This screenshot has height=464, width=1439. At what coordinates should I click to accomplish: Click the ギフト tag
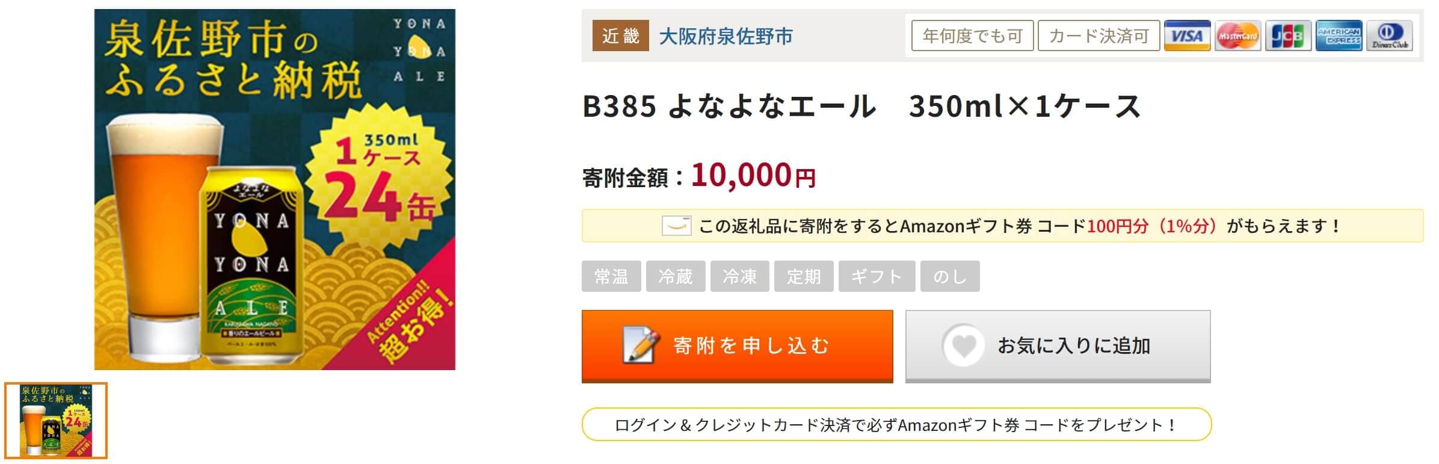tap(877, 276)
